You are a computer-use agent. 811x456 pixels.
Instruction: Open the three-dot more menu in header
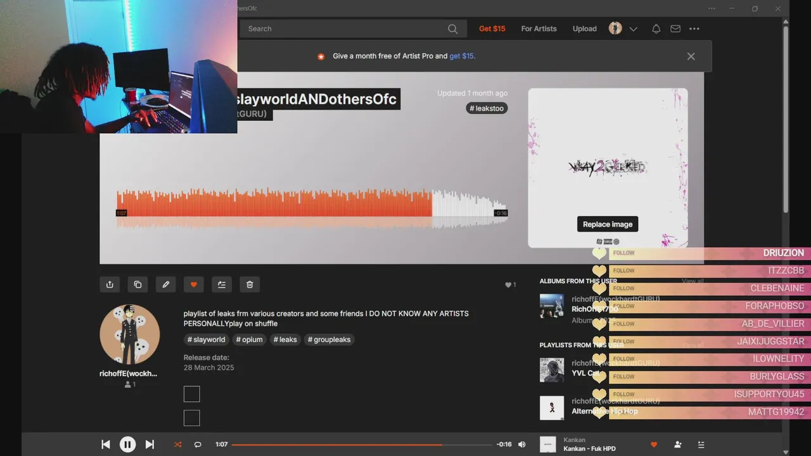(x=694, y=28)
